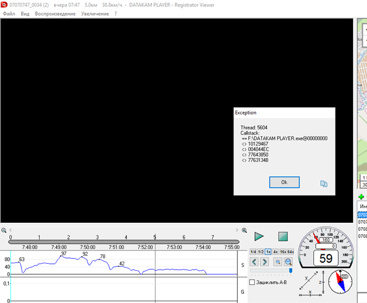The width and height of the screenshot is (367, 303).
Task: Click the green plus add icon
Action: pos(361,197)
